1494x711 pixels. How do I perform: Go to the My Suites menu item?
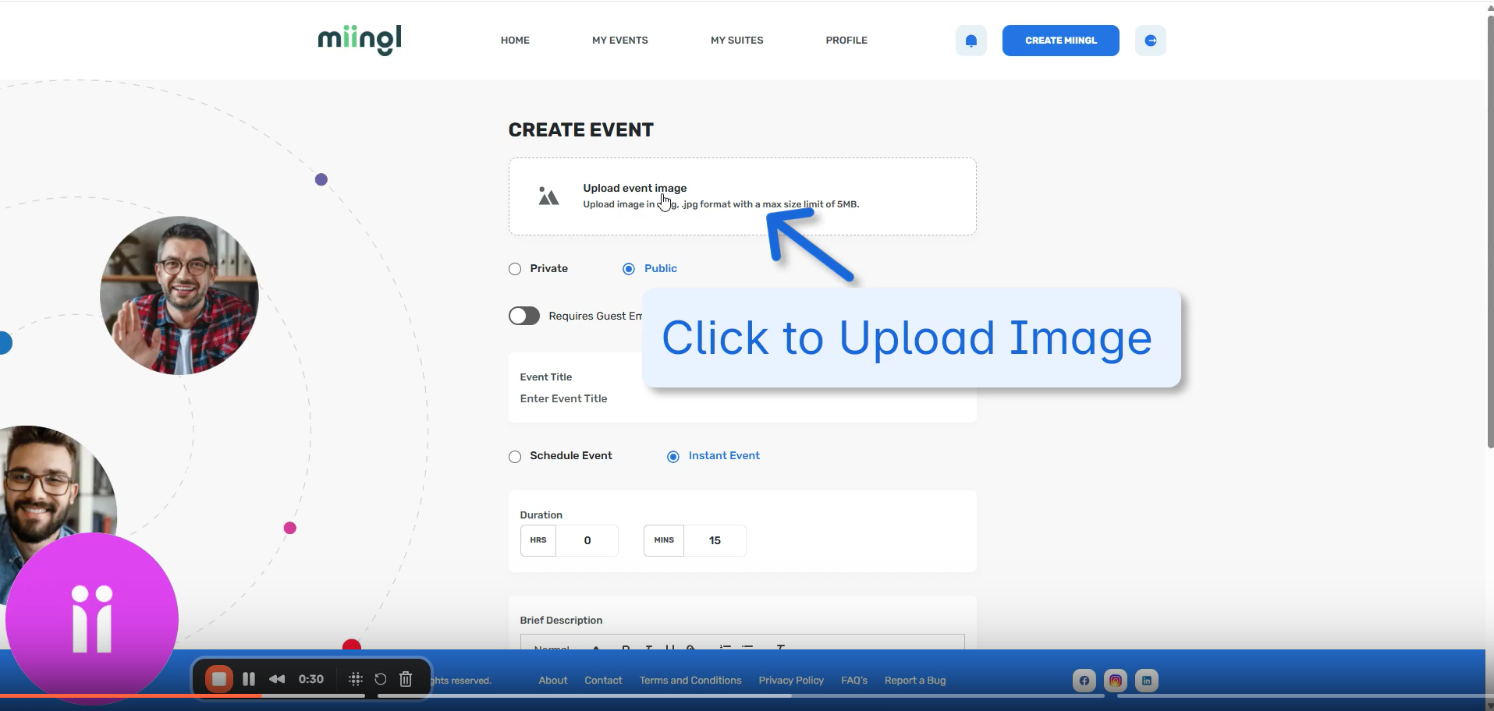point(736,41)
